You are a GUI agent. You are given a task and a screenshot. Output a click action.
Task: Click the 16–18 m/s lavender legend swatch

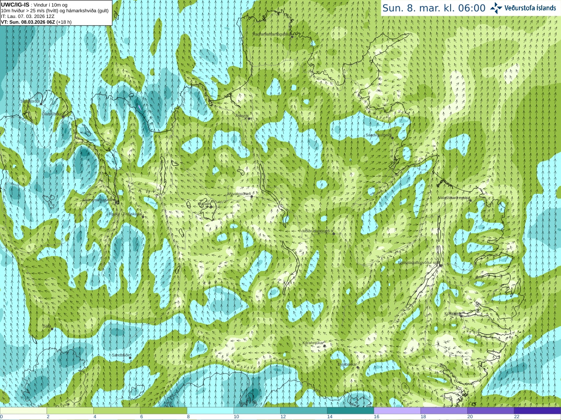click(397, 411)
